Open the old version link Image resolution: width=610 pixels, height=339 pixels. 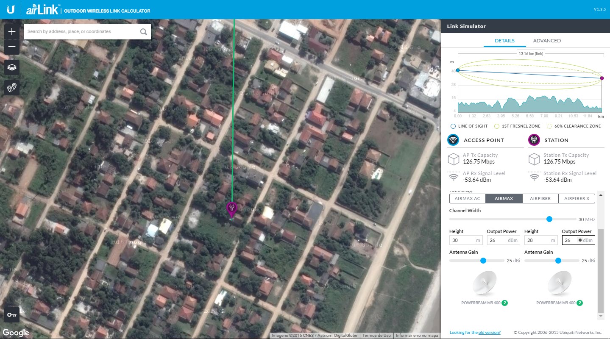point(489,333)
